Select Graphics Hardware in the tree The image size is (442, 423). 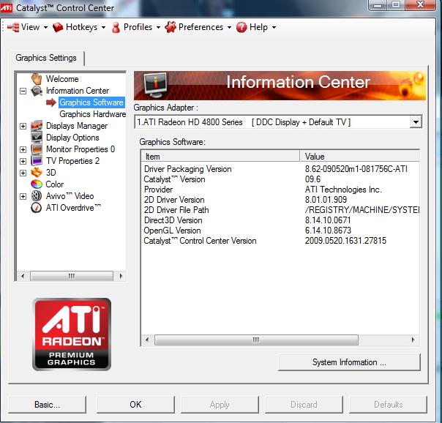point(92,114)
